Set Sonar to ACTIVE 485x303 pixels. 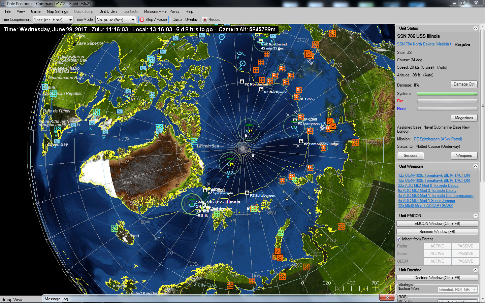tap(437, 254)
